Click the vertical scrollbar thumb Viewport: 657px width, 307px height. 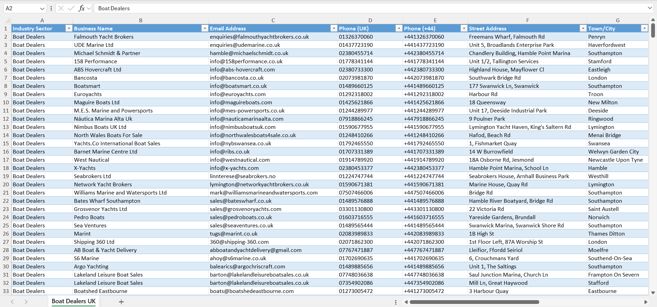coord(653,30)
